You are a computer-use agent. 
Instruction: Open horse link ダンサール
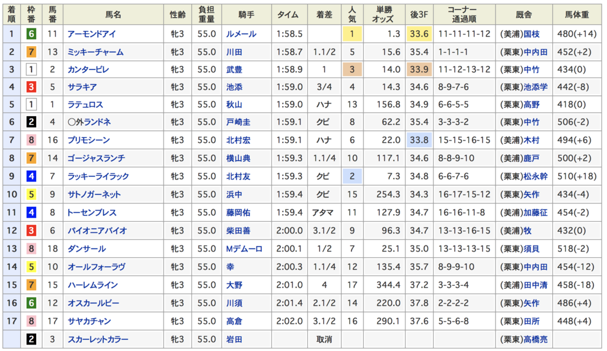pyautogui.click(x=87, y=248)
